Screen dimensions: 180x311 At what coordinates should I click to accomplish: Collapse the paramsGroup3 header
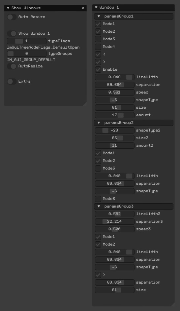click(x=134, y=207)
